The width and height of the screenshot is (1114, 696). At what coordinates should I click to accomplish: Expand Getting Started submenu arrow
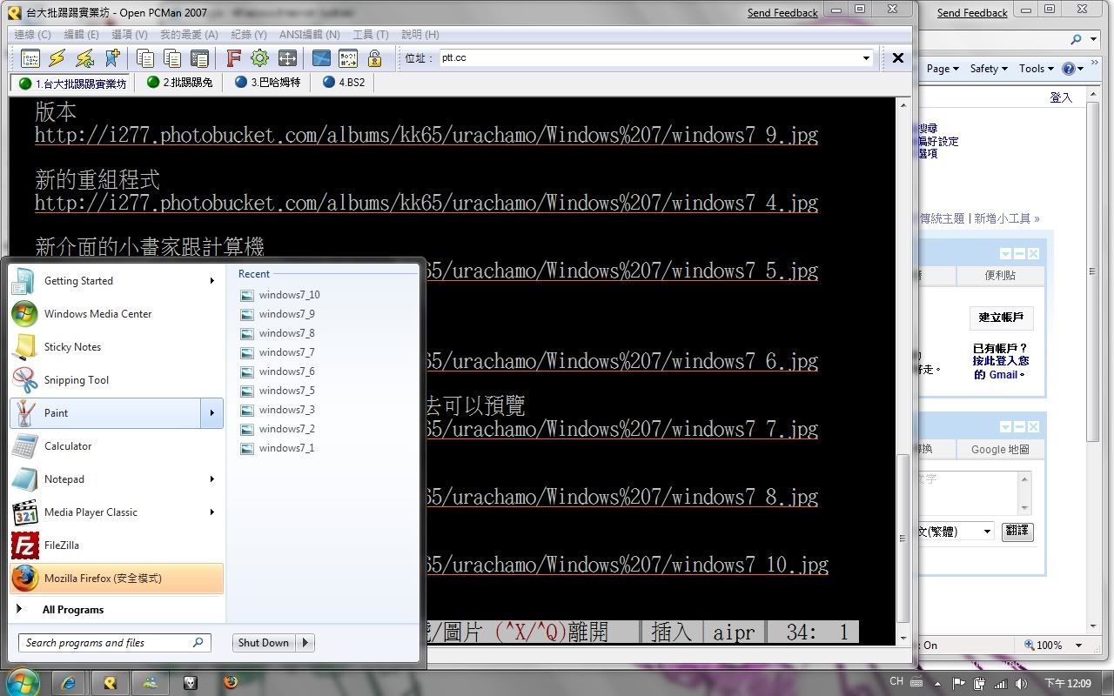click(211, 281)
